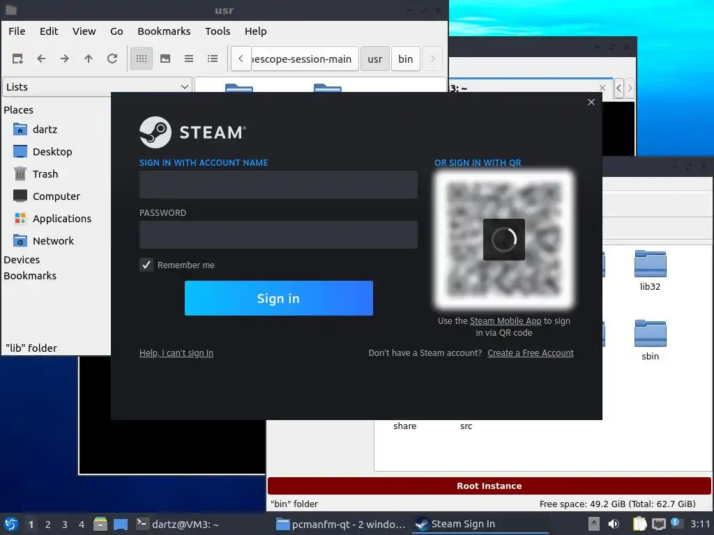Close the Steam sign-in dialog

[x=591, y=102]
